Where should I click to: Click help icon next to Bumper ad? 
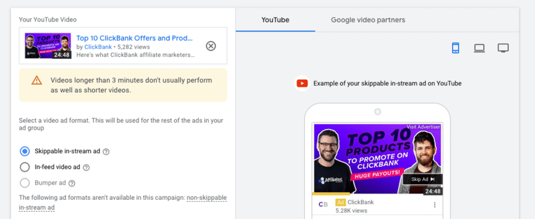coord(72,183)
